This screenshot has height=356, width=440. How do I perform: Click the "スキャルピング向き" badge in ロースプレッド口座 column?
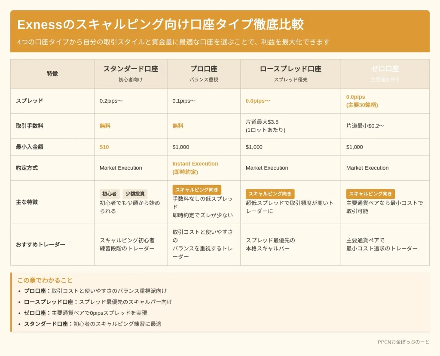tap(270, 194)
